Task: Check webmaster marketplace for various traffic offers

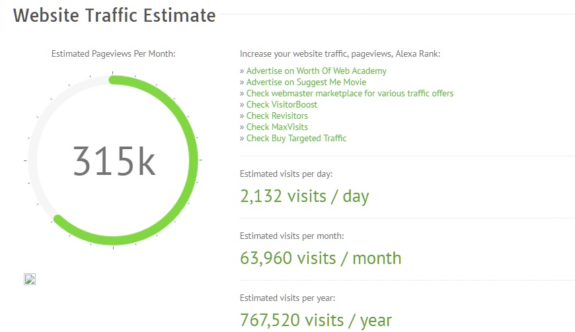Action: coord(350,93)
